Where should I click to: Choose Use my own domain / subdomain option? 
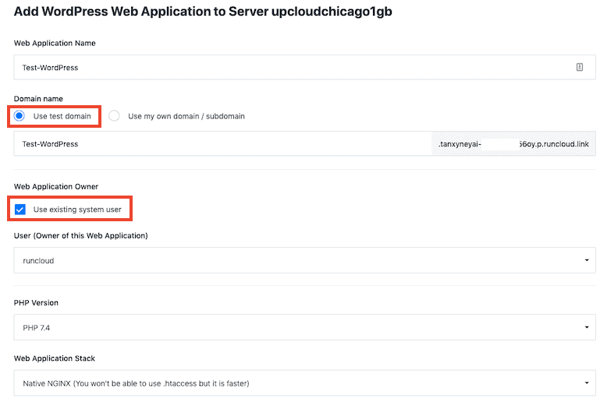tap(114, 116)
